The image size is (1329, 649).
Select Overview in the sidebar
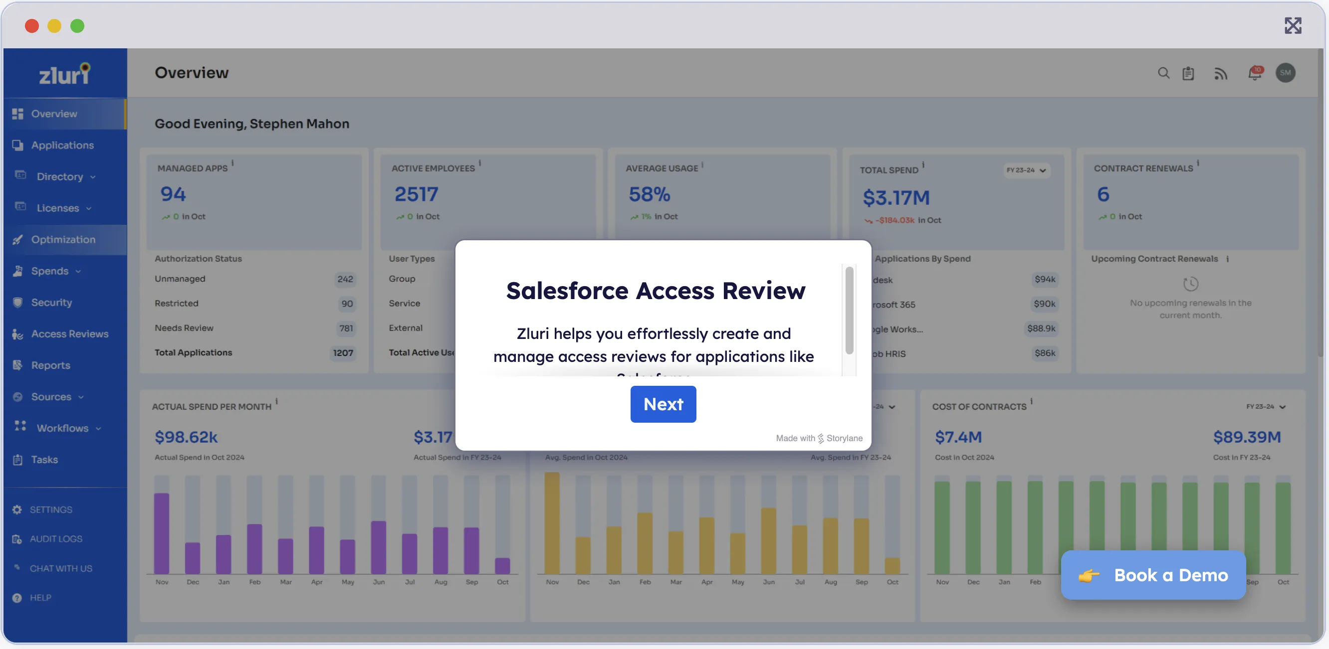point(64,114)
